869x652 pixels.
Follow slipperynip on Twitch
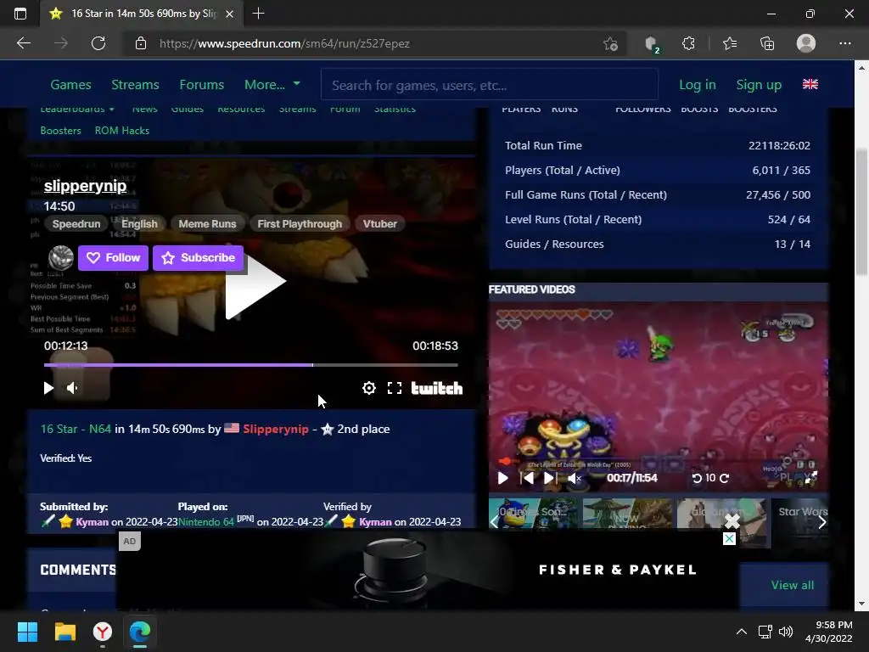tap(113, 258)
